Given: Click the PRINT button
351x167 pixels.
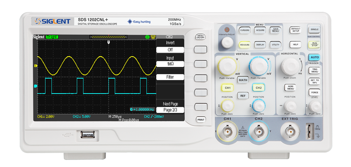Looking at the screenshot, I should [x=201, y=120].
